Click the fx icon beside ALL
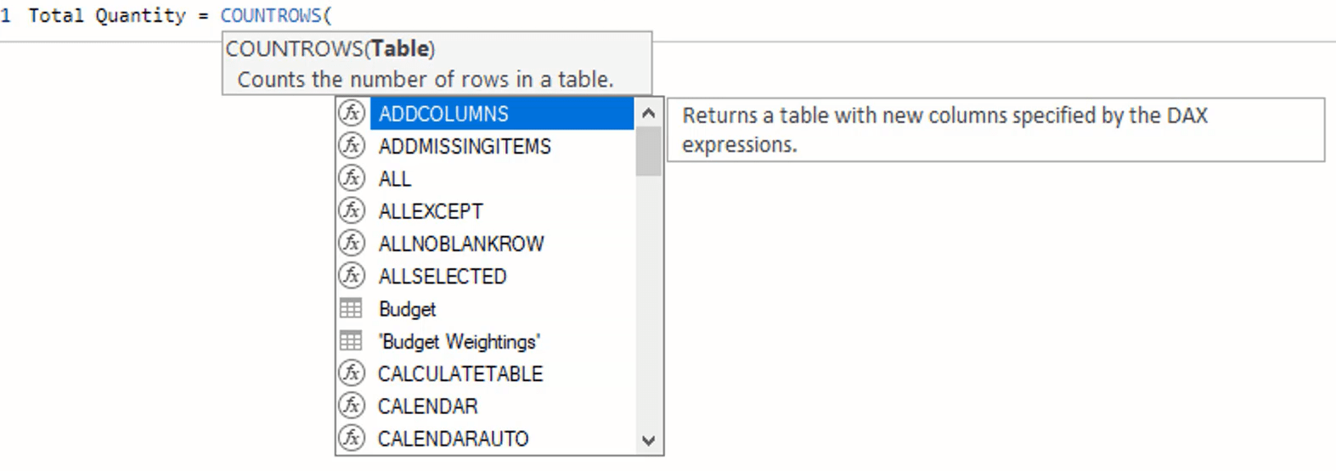 coord(352,178)
